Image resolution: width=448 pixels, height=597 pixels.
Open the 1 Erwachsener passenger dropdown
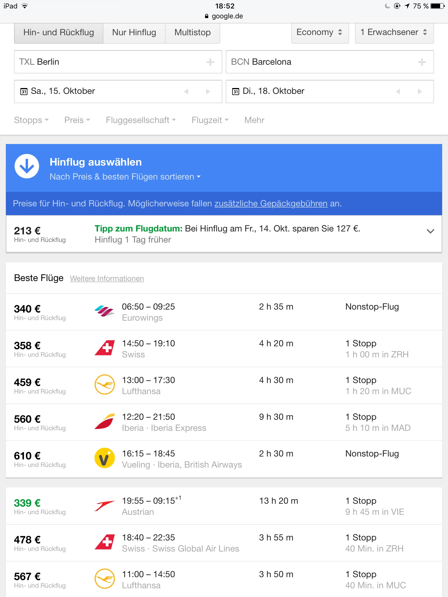pyautogui.click(x=394, y=32)
